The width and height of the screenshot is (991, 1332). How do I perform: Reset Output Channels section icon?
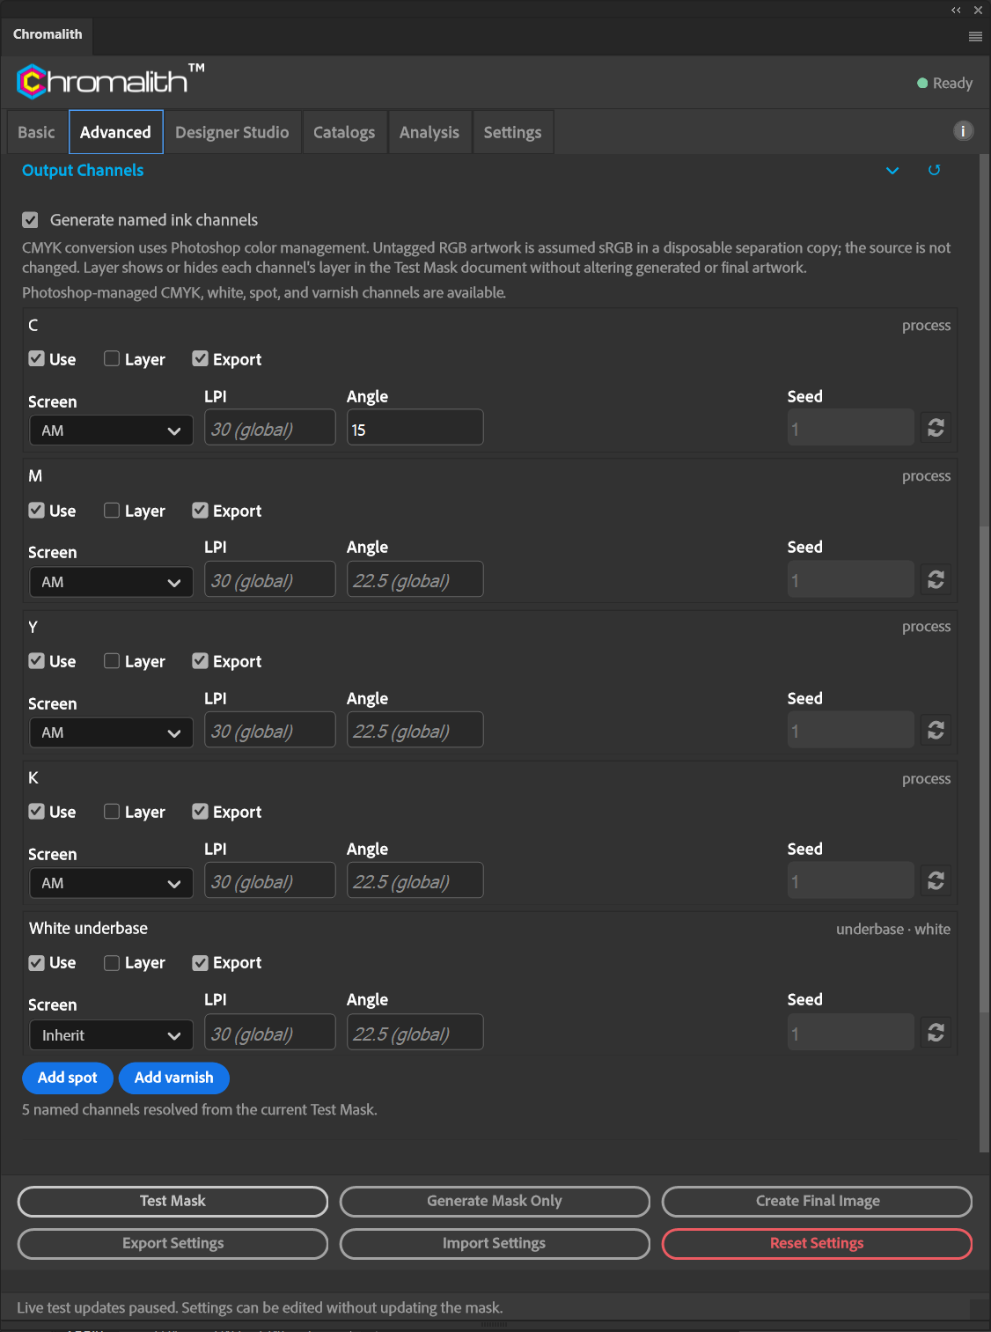coord(934,170)
